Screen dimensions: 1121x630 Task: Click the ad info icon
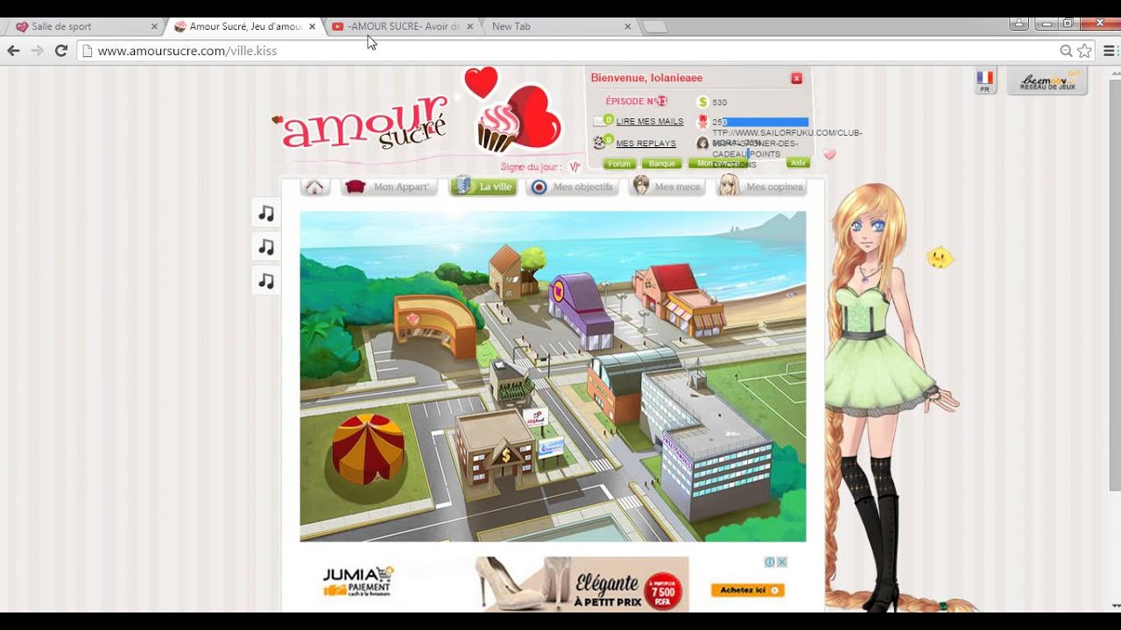[770, 563]
